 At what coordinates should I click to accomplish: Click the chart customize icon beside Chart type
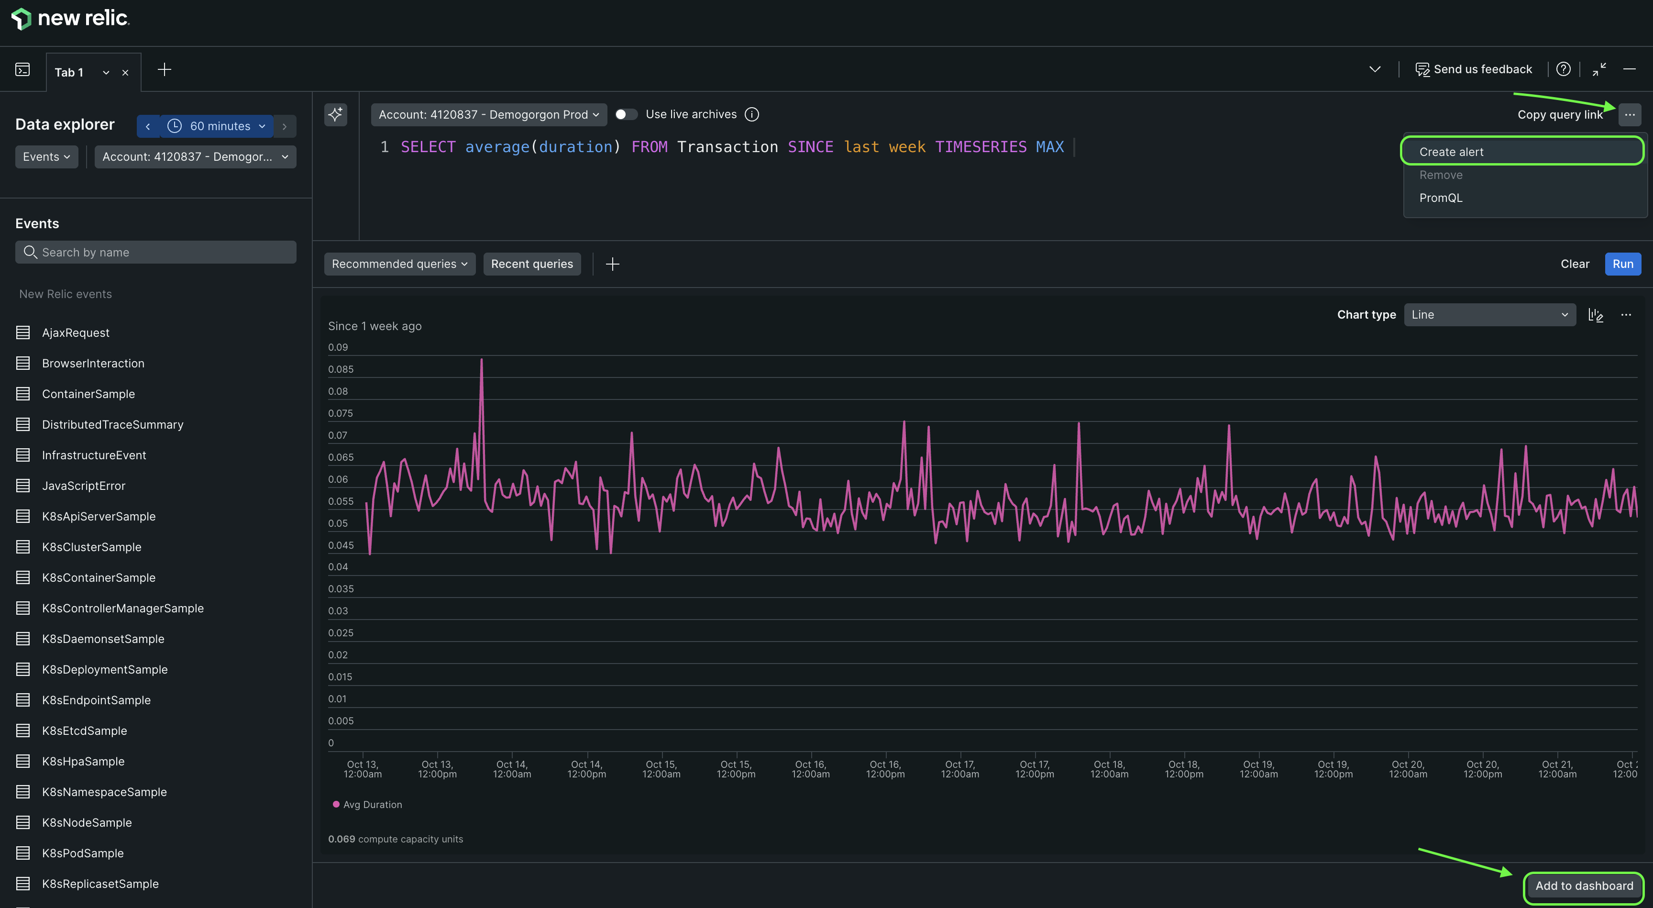(x=1595, y=314)
